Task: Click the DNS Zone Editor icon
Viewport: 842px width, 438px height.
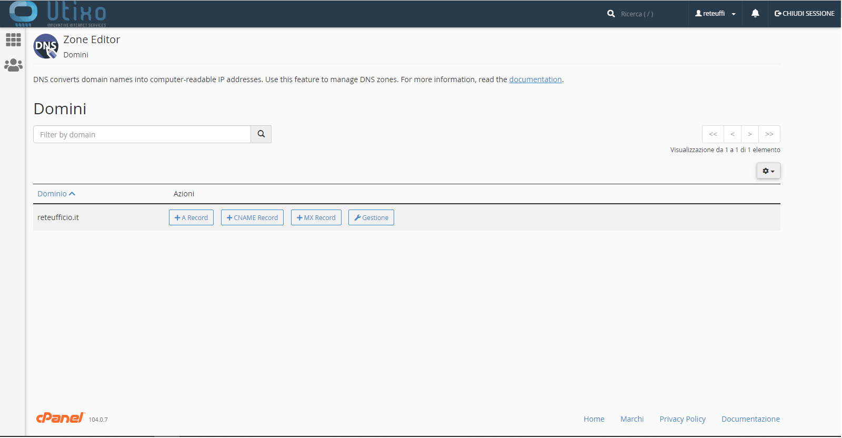Action: [46, 46]
